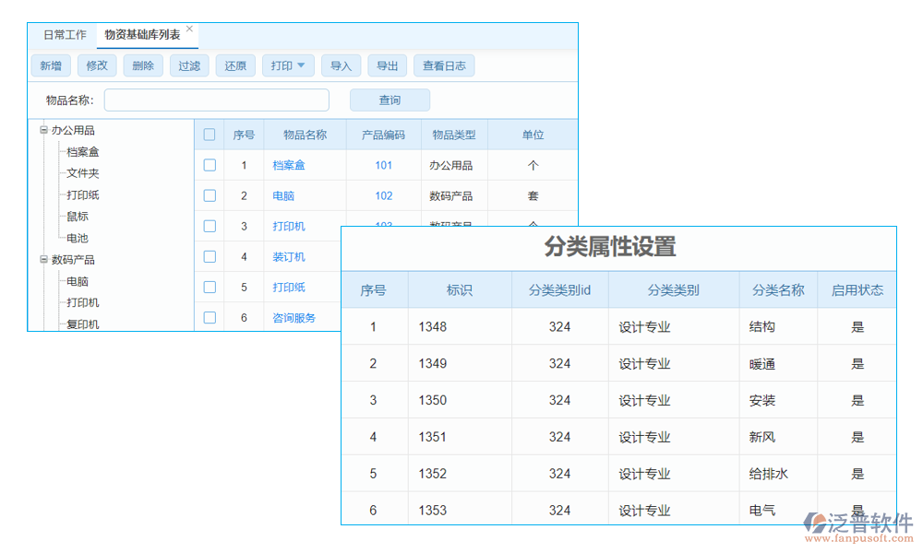Screen dimensions: 923x553
Task: Toggle the select-all checkbox in the table header
Action: pos(210,134)
